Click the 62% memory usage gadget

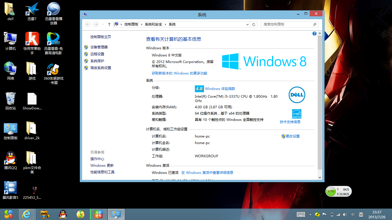331,192
